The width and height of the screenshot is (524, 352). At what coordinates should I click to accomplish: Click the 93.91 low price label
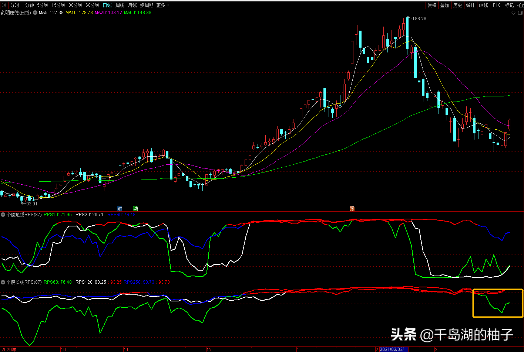[32, 204]
